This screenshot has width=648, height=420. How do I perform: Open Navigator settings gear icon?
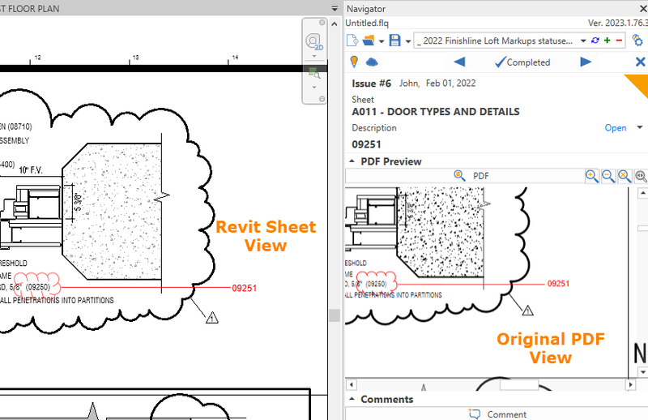(x=637, y=41)
